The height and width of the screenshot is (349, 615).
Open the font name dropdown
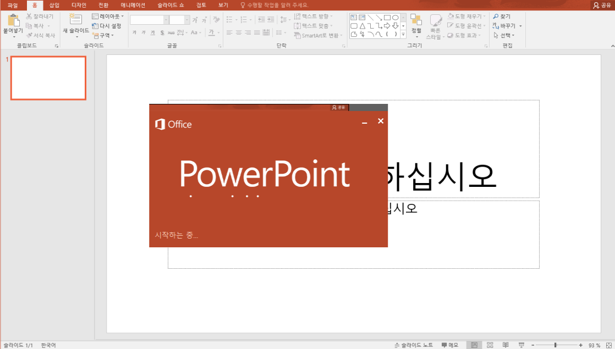coord(166,20)
